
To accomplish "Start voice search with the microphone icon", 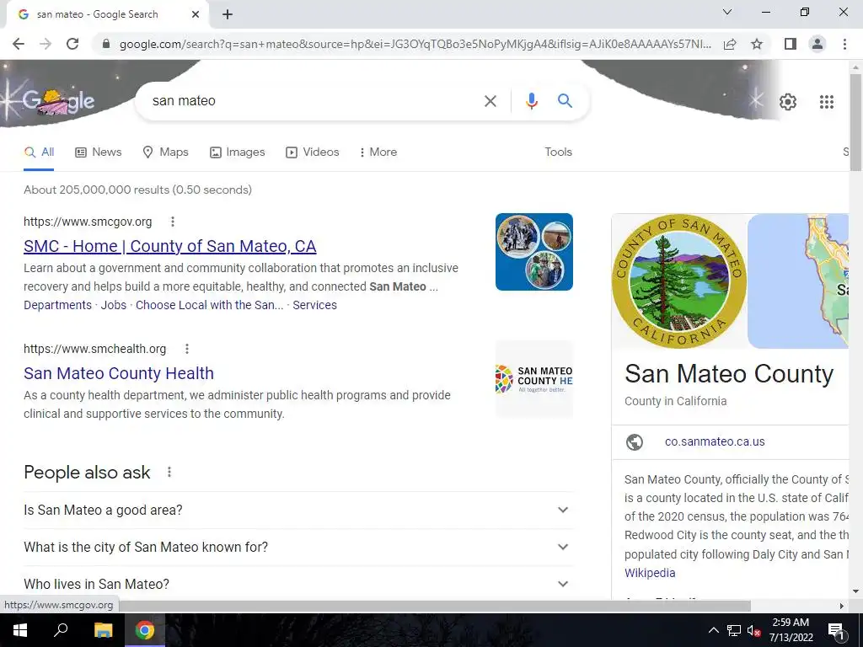I will point(531,101).
